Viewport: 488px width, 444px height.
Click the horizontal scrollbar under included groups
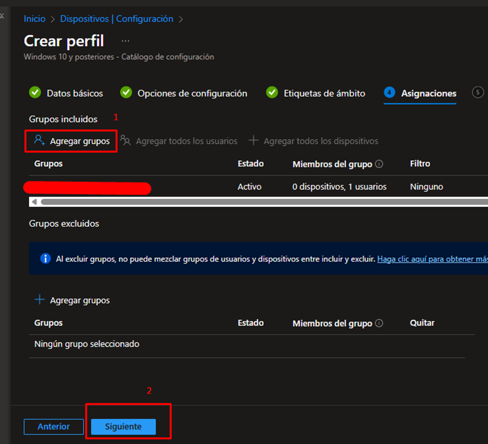259,202
